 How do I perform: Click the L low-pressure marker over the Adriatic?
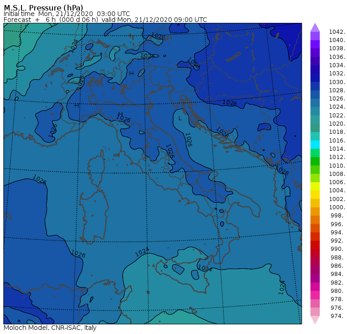pos(180,118)
